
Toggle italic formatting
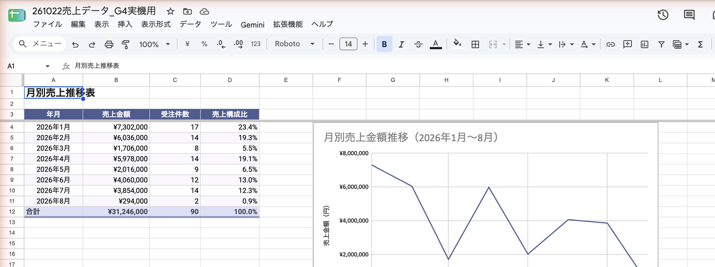click(x=402, y=44)
